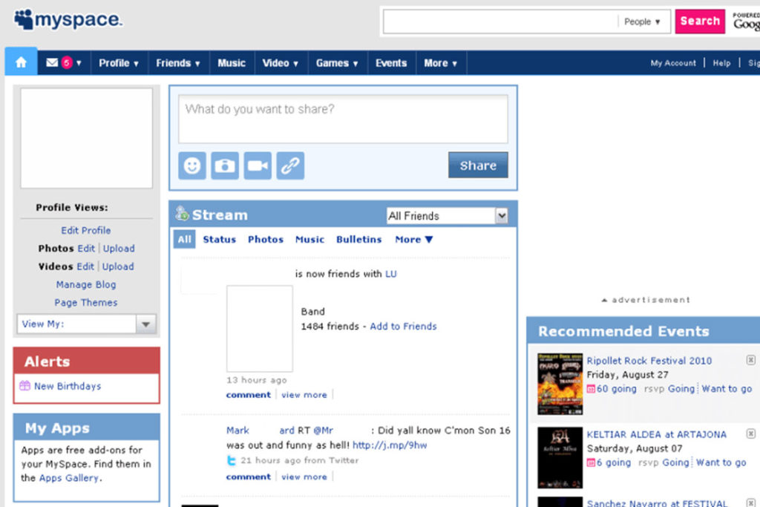Click the Stream header icon
Image resolution: width=760 pixels, height=507 pixels.
(182, 213)
